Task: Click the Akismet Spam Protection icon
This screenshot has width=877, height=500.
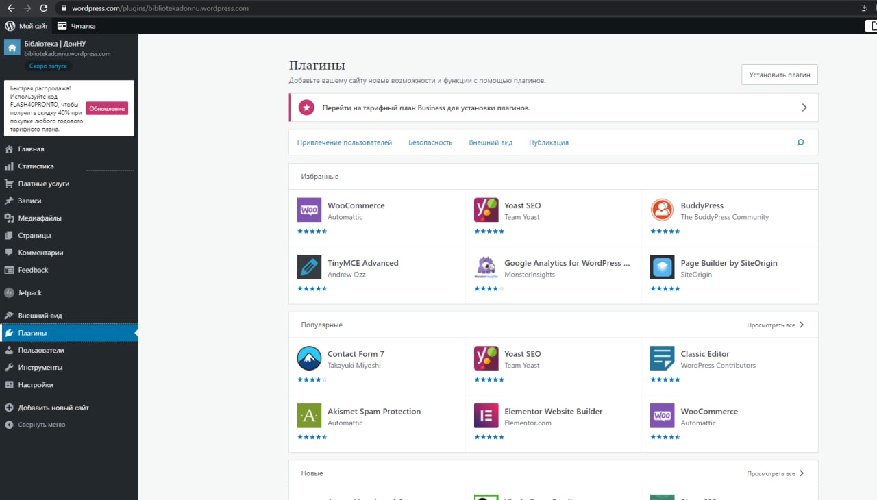Action: (x=309, y=416)
